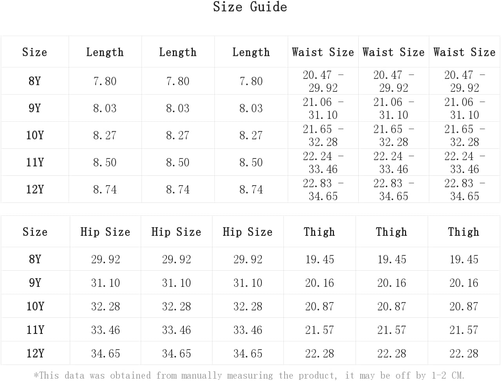Select the 8Y row in the top table
501x381 pixels.
click(x=250, y=81)
